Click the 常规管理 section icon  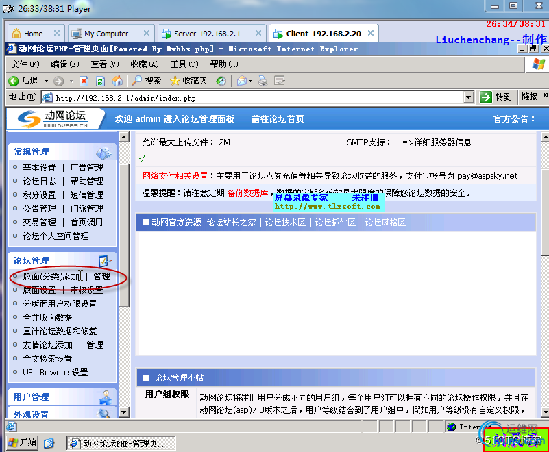[103, 153]
